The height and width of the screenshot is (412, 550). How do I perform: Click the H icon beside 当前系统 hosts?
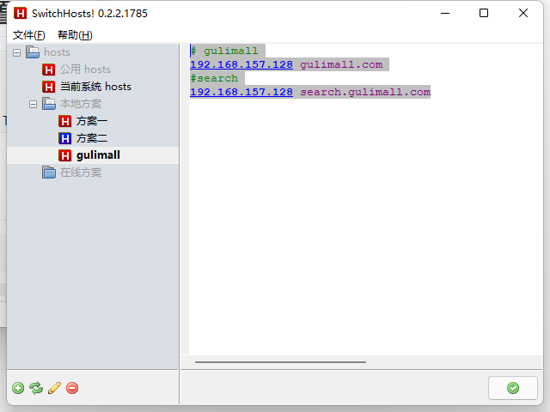(49, 87)
